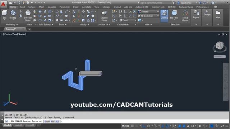Select the Rotate modify tool
Screen dimensions: 230x129
83,16
